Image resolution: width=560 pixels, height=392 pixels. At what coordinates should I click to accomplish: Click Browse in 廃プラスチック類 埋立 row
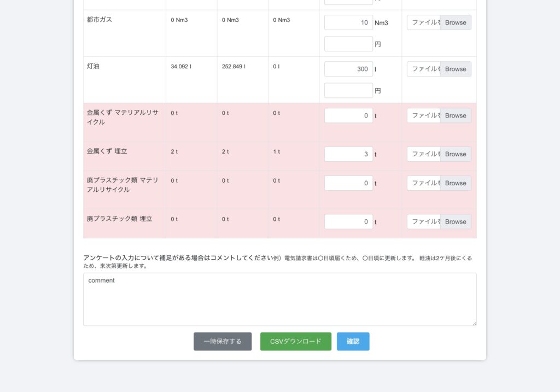coord(456,221)
